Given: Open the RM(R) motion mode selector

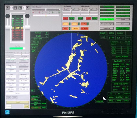Looking at the screenshot, I should pos(103,33).
